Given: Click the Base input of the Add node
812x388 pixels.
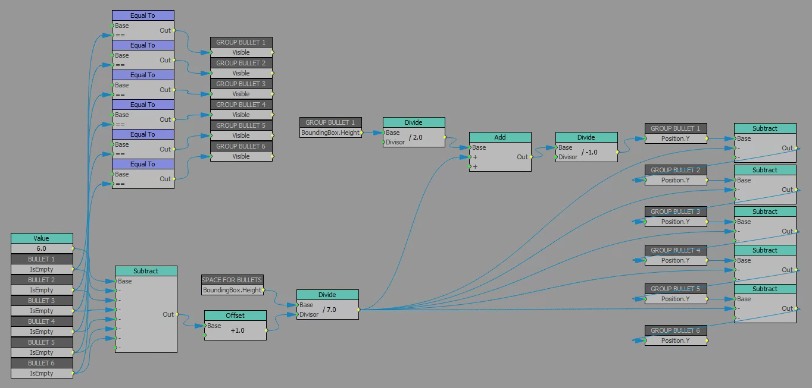Looking at the screenshot, I should point(479,147).
